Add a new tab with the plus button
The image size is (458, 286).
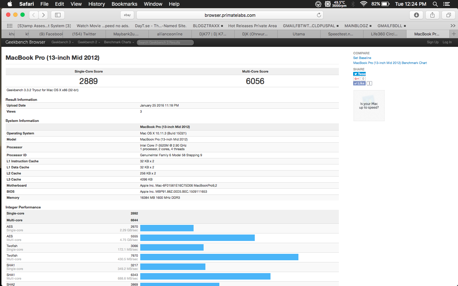coord(454,34)
